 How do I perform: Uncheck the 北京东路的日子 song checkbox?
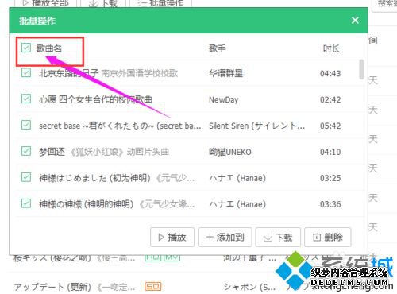26,72
